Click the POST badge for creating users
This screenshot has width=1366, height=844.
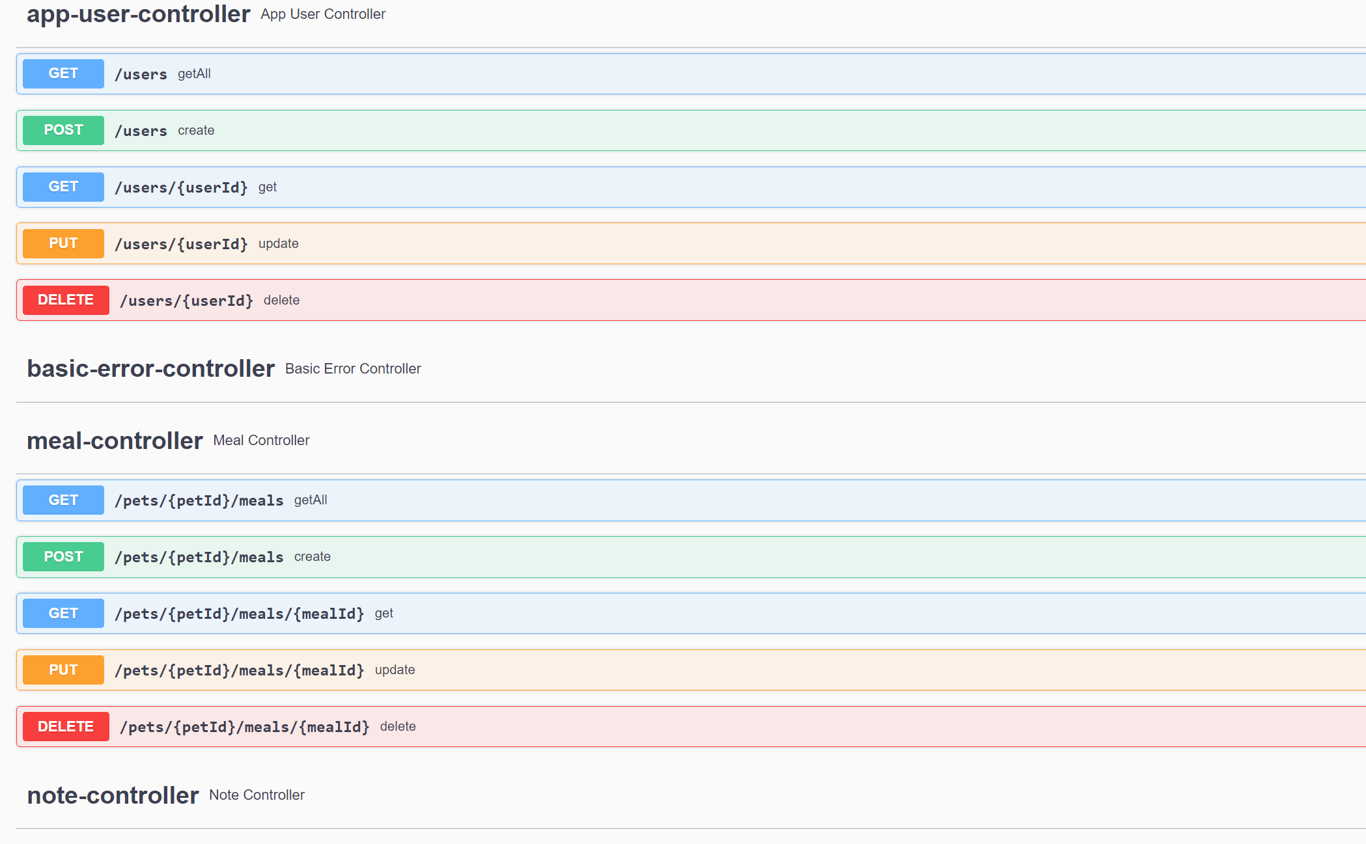[63, 130]
